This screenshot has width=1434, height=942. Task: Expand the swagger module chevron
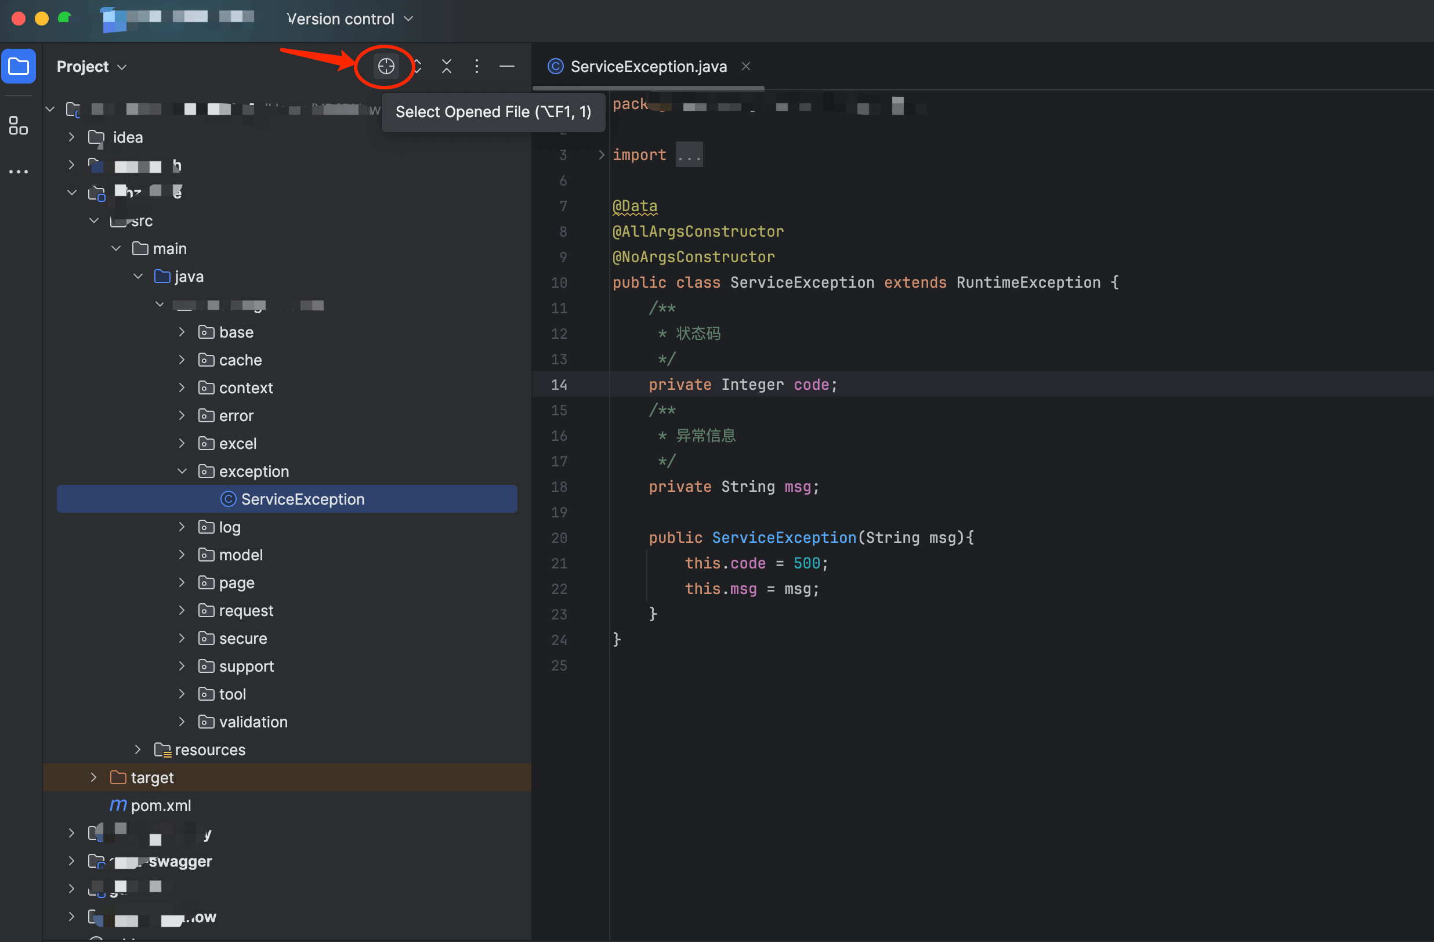pos(71,861)
